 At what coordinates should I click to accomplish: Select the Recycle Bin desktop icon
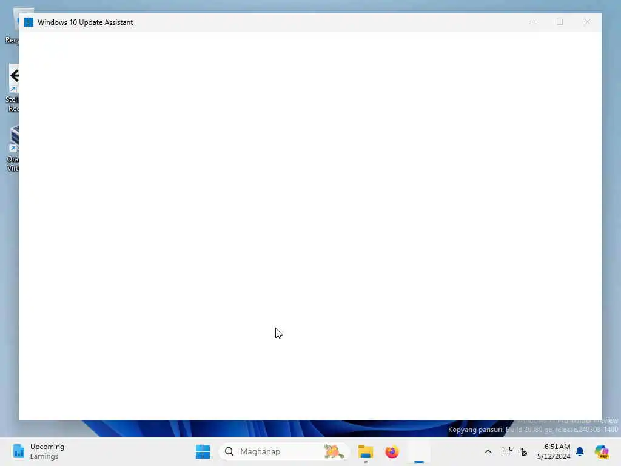coord(12,26)
